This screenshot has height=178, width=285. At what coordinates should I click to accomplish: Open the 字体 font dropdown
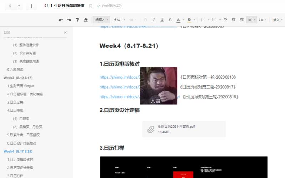119,20
